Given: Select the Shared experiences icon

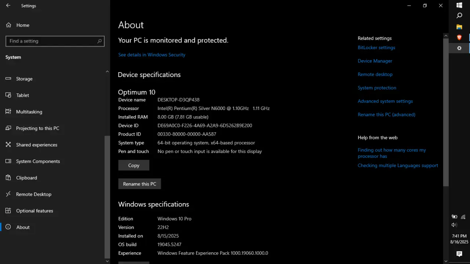Looking at the screenshot, I should pyautogui.click(x=8, y=145).
